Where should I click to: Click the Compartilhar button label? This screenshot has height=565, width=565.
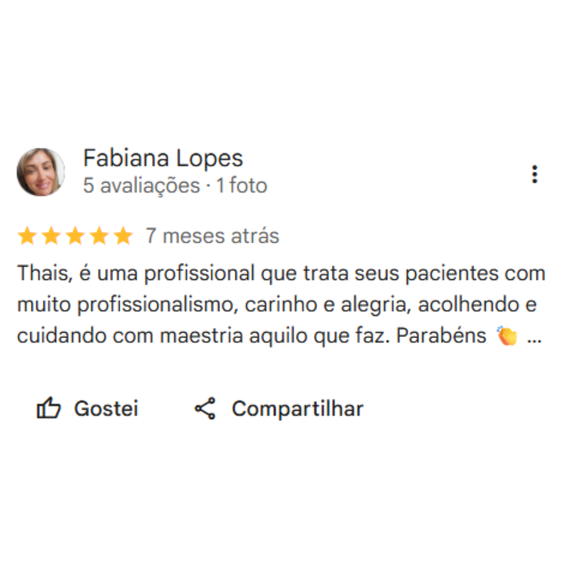point(298,409)
